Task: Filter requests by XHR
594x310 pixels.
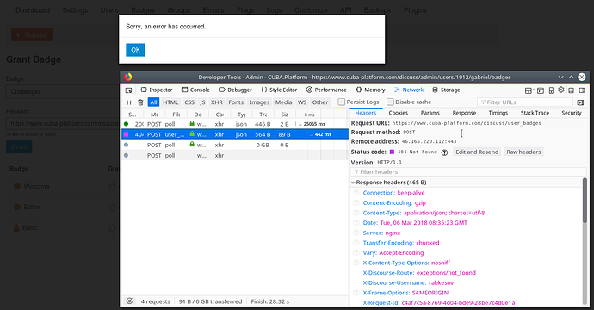Action: [217, 102]
